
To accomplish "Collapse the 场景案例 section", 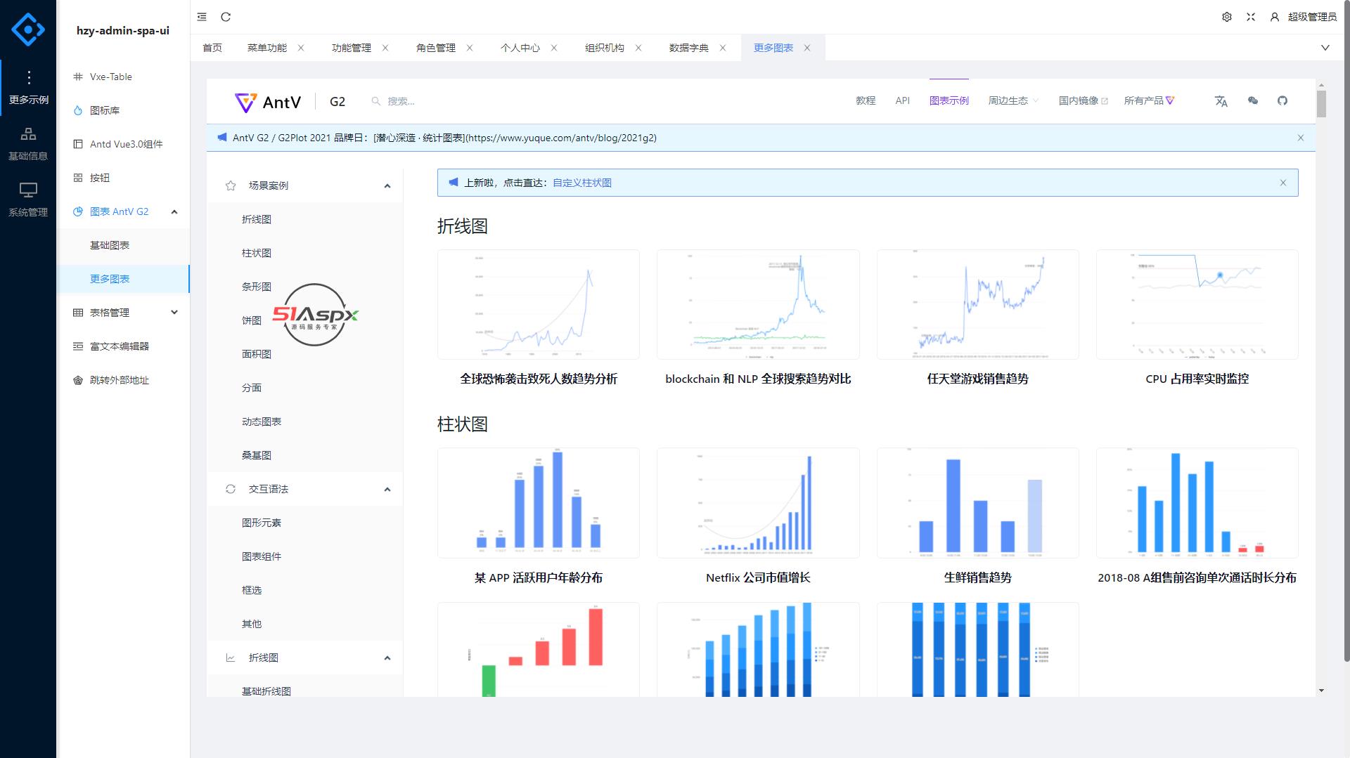I will [x=305, y=185].
